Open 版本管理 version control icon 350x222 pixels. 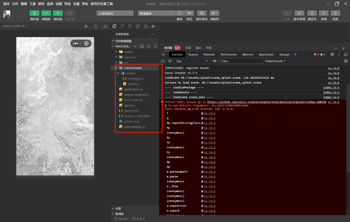tap(299, 13)
